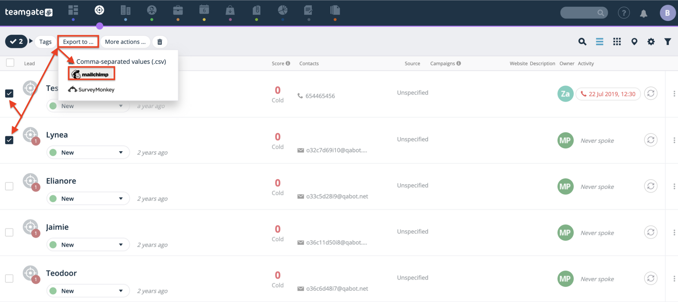Uncheck the Lynea lead checkbox

point(9,140)
